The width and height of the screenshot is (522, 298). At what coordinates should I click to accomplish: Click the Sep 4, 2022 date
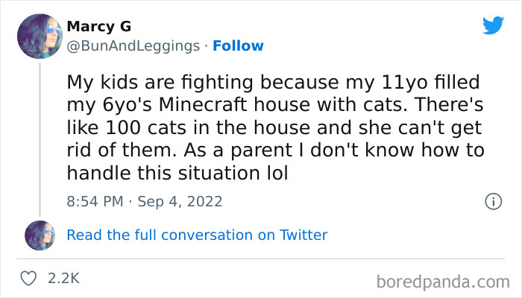[182, 201]
